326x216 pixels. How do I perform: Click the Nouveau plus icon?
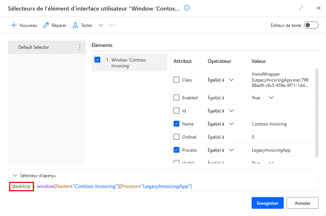click(x=14, y=25)
